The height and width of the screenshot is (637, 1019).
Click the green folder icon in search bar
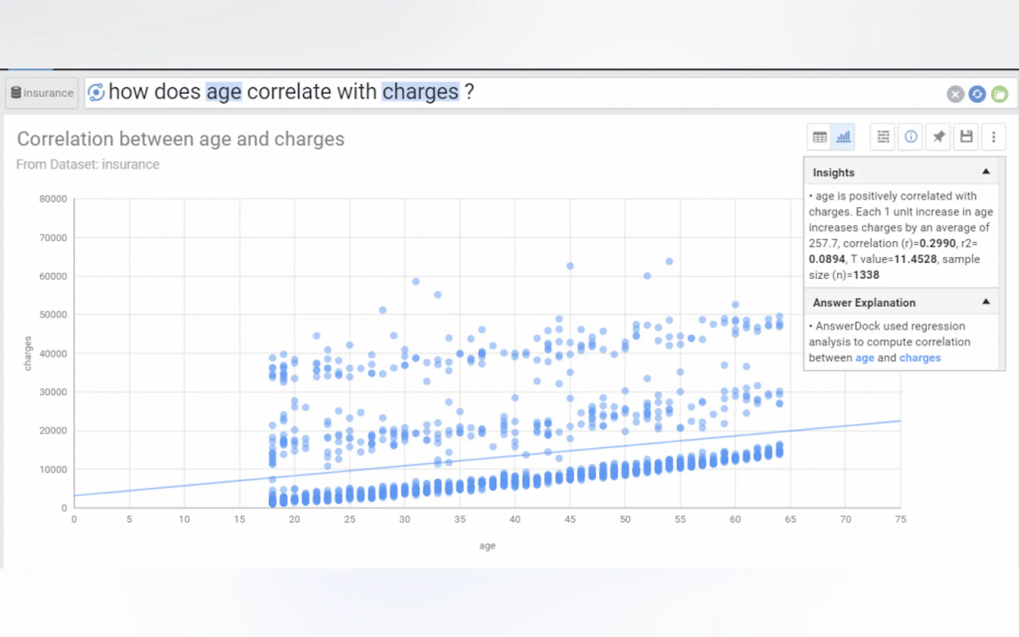click(x=999, y=93)
